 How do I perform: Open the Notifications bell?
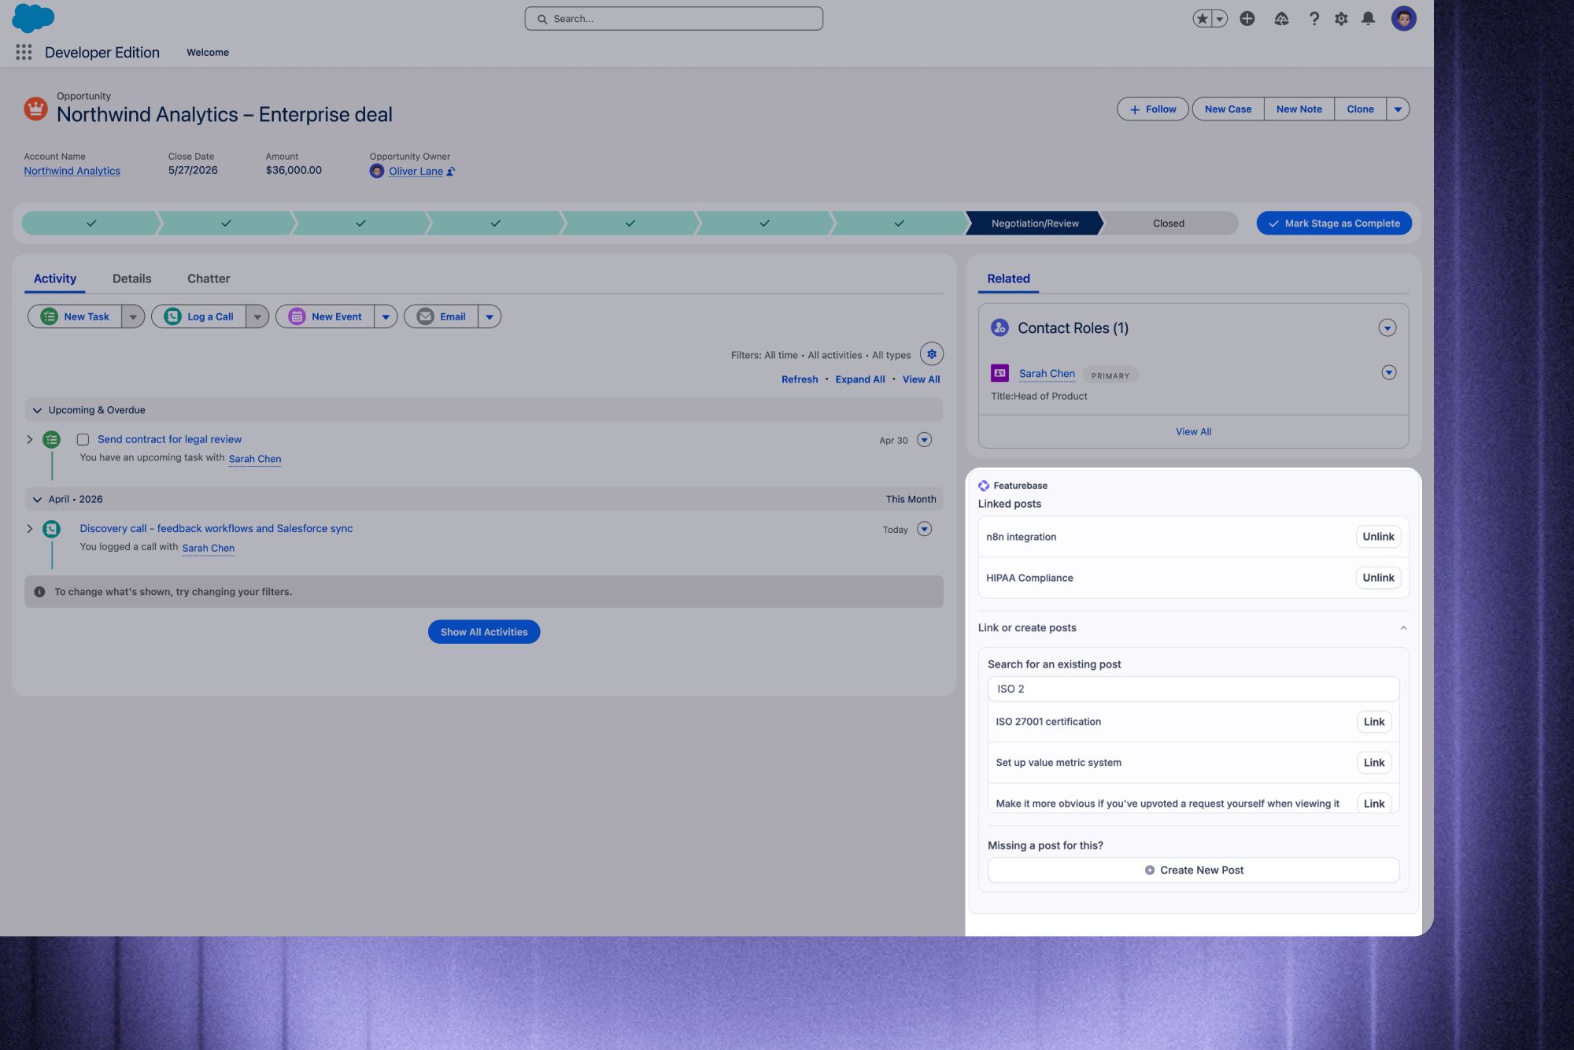[x=1369, y=19]
